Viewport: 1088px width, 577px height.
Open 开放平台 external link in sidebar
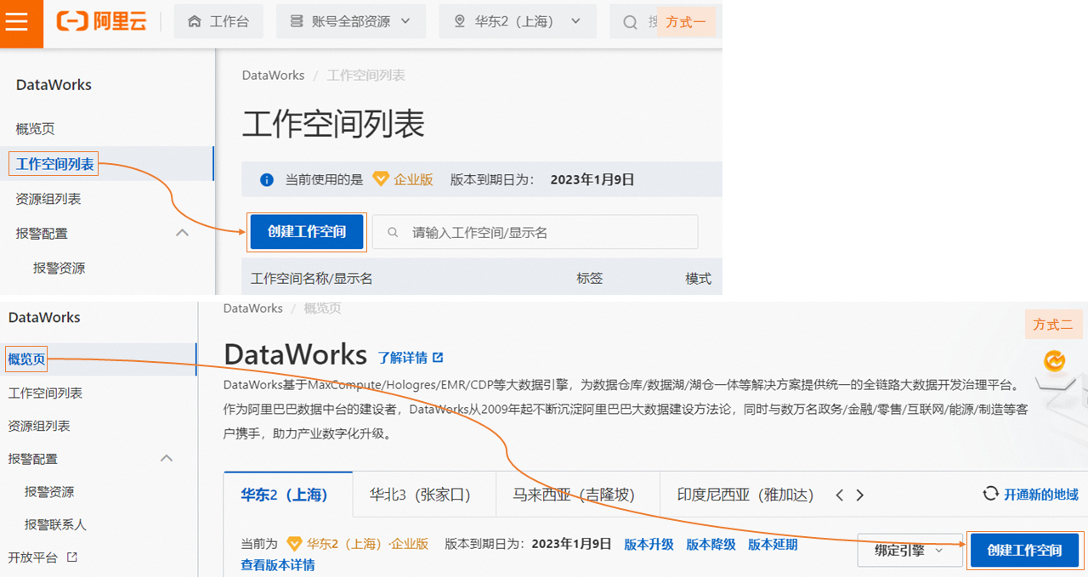(x=43, y=557)
